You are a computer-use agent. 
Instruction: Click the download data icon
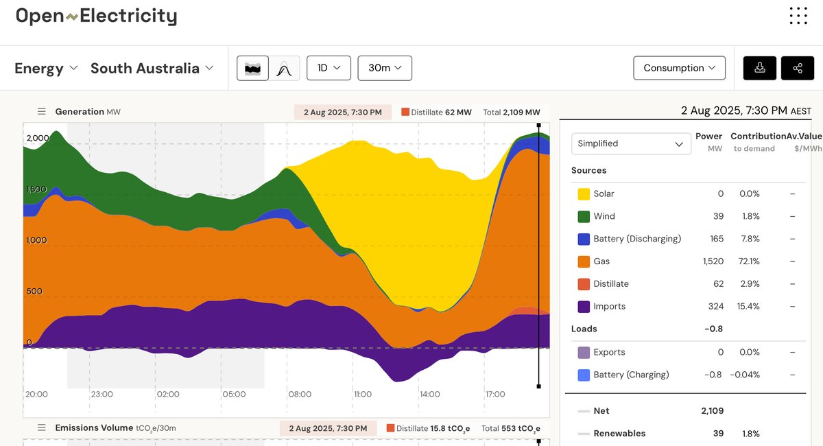759,68
